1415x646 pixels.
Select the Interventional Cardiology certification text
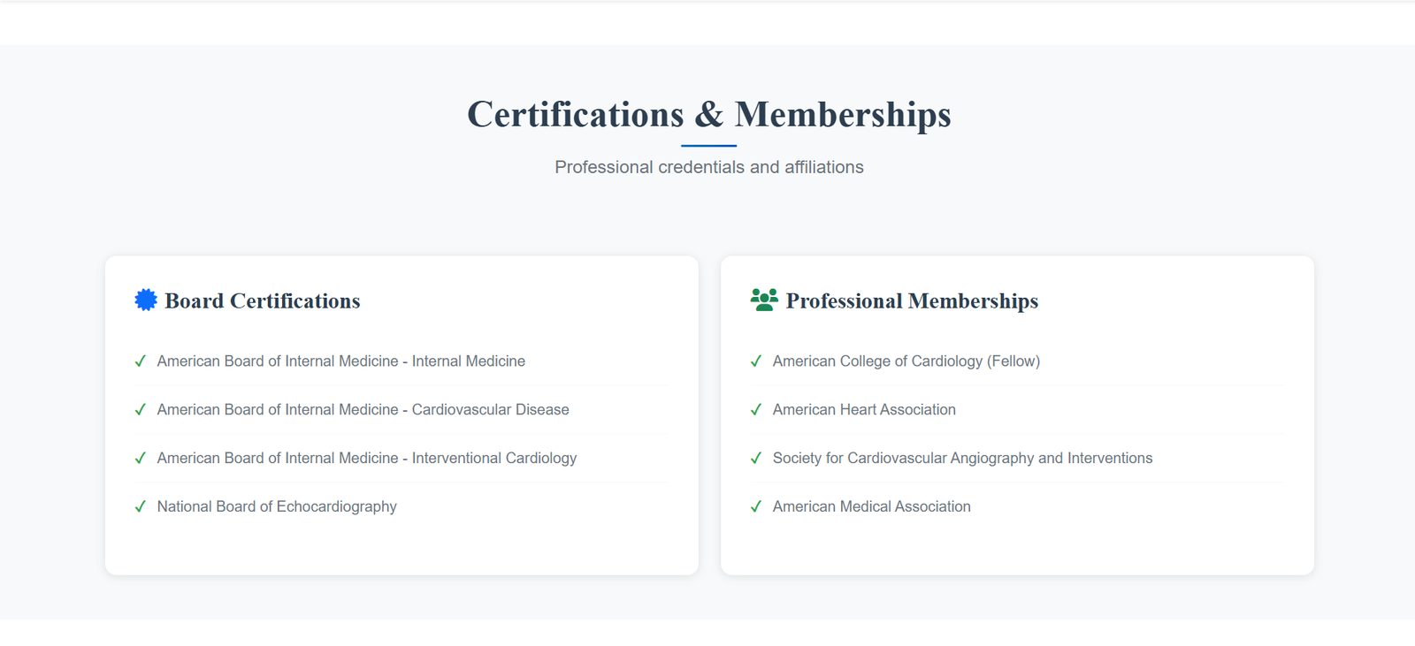366,459
